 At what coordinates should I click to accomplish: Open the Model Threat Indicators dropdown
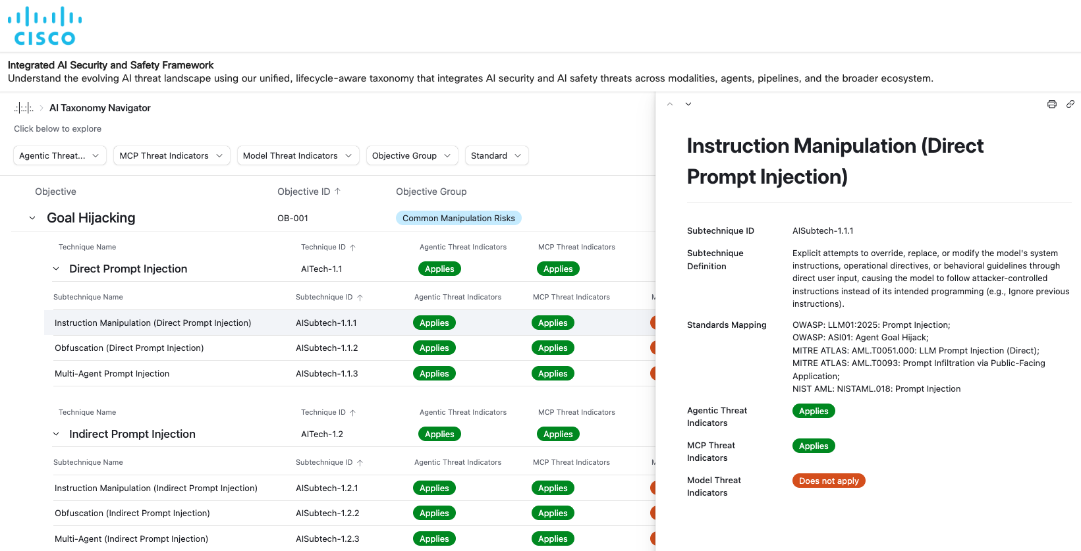point(298,155)
